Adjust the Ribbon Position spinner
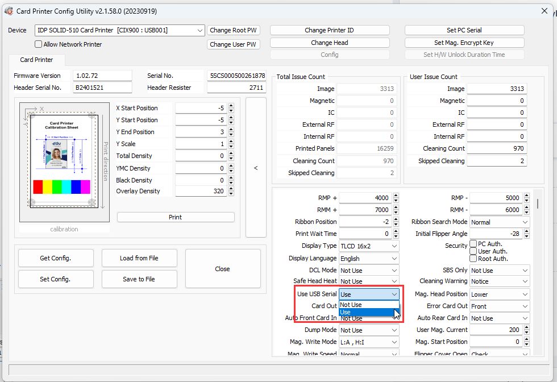This screenshot has width=557, height=382. (x=396, y=222)
